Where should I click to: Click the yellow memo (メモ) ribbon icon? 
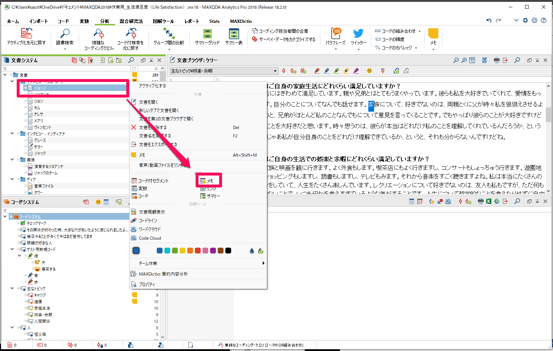pos(433,33)
